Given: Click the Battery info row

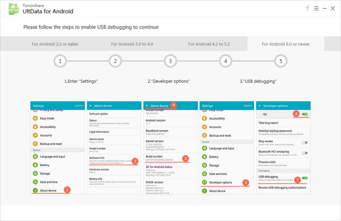Looking at the screenshot, I should [114, 181].
